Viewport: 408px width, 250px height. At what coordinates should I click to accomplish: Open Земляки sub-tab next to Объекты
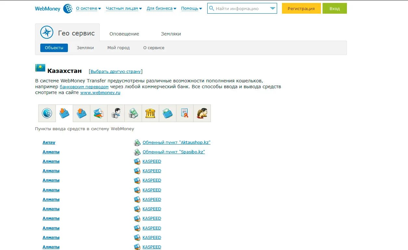click(x=85, y=48)
